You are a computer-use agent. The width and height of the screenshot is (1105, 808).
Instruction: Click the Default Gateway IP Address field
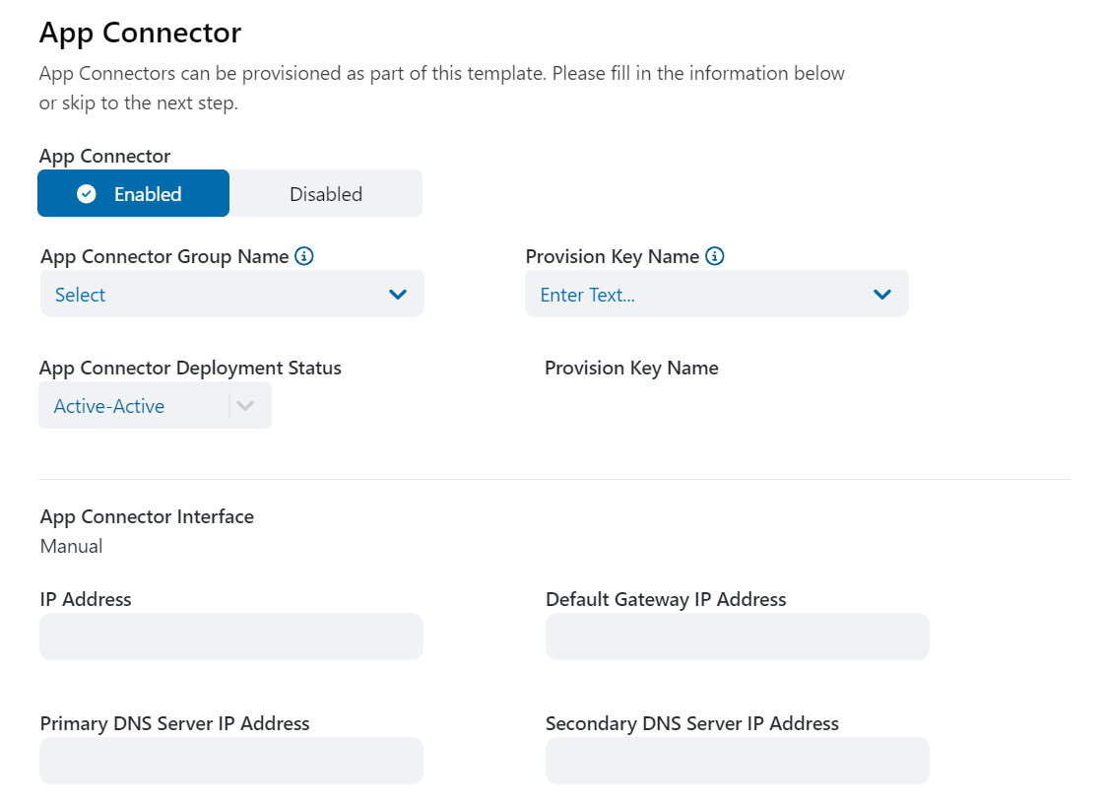pos(737,637)
